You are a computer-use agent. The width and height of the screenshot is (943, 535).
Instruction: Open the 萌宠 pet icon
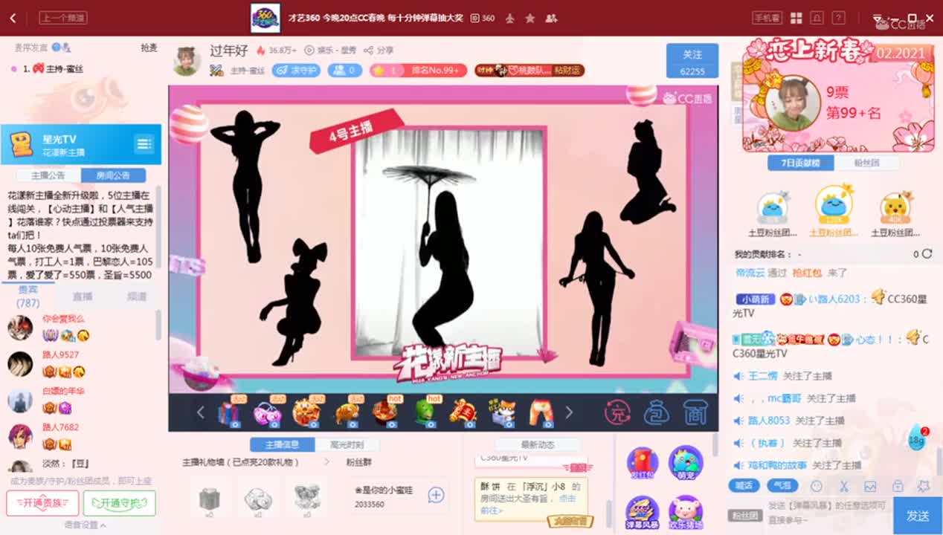pyautogui.click(x=686, y=464)
